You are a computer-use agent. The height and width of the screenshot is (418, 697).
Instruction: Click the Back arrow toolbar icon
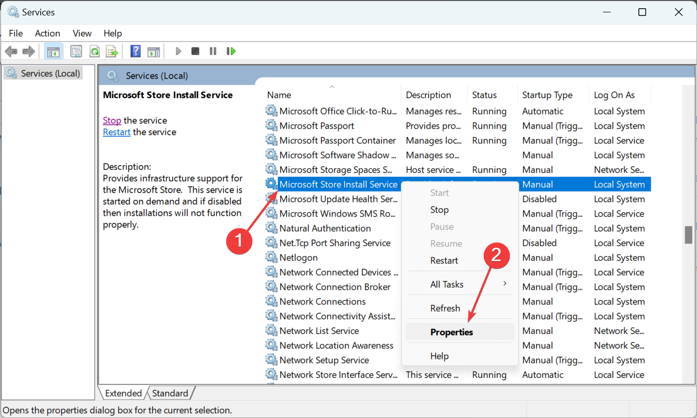pos(11,51)
